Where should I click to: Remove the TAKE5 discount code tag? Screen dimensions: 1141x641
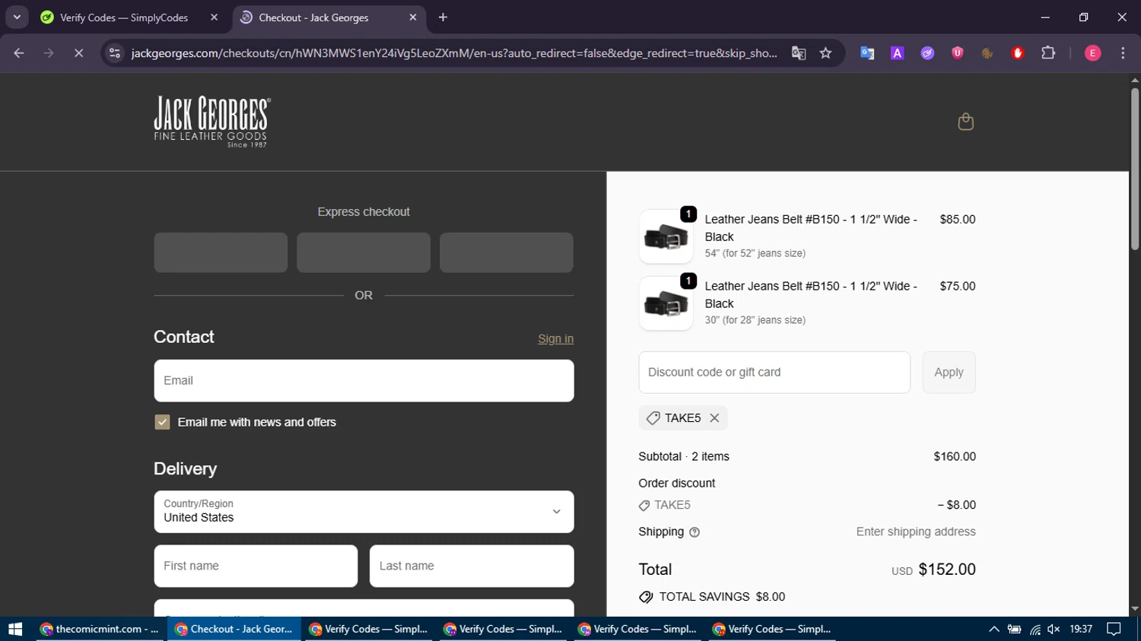[x=714, y=417]
